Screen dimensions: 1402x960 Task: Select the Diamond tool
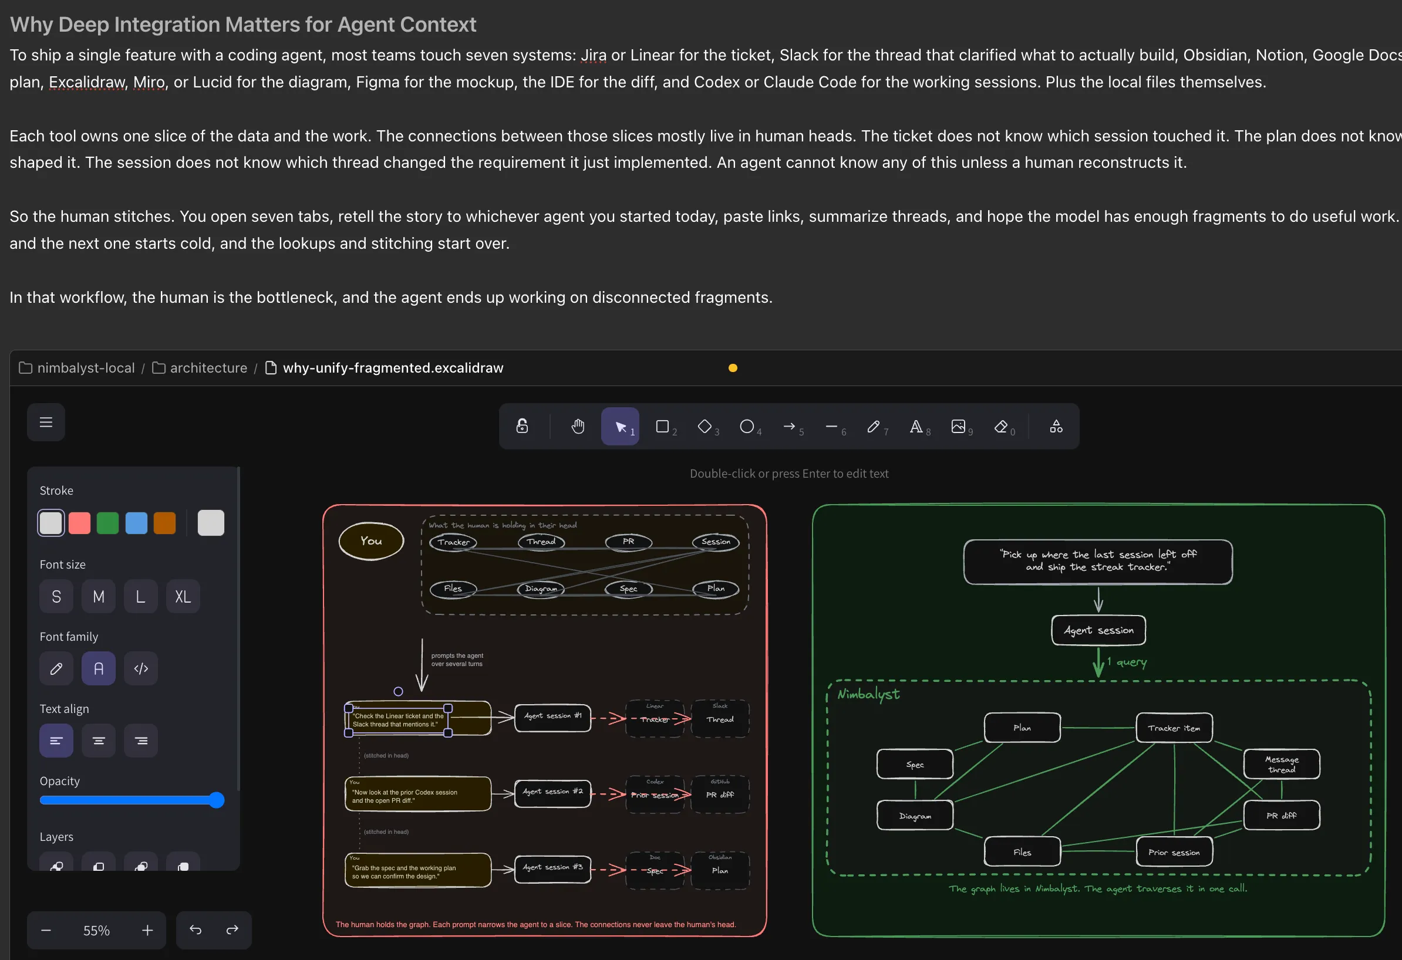(x=705, y=427)
